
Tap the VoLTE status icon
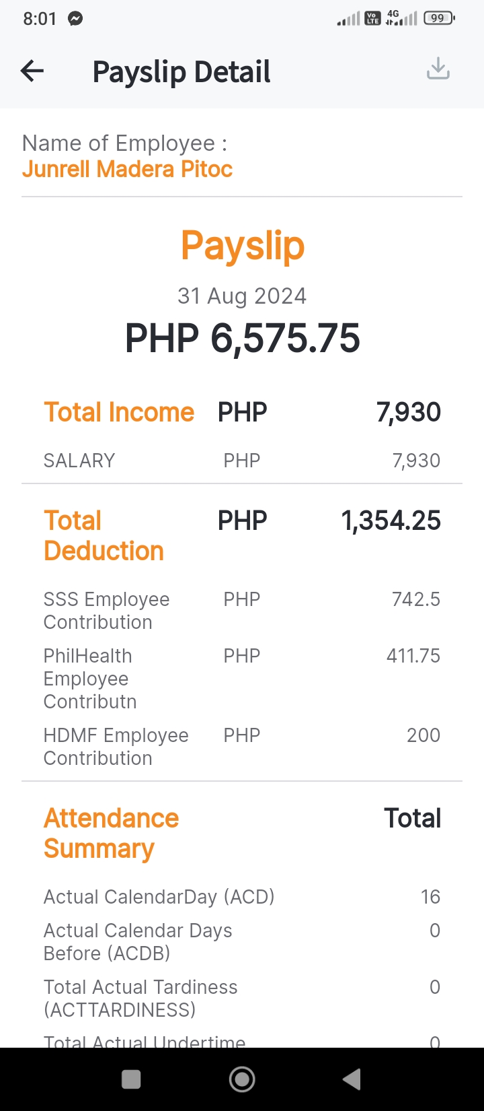tap(372, 18)
